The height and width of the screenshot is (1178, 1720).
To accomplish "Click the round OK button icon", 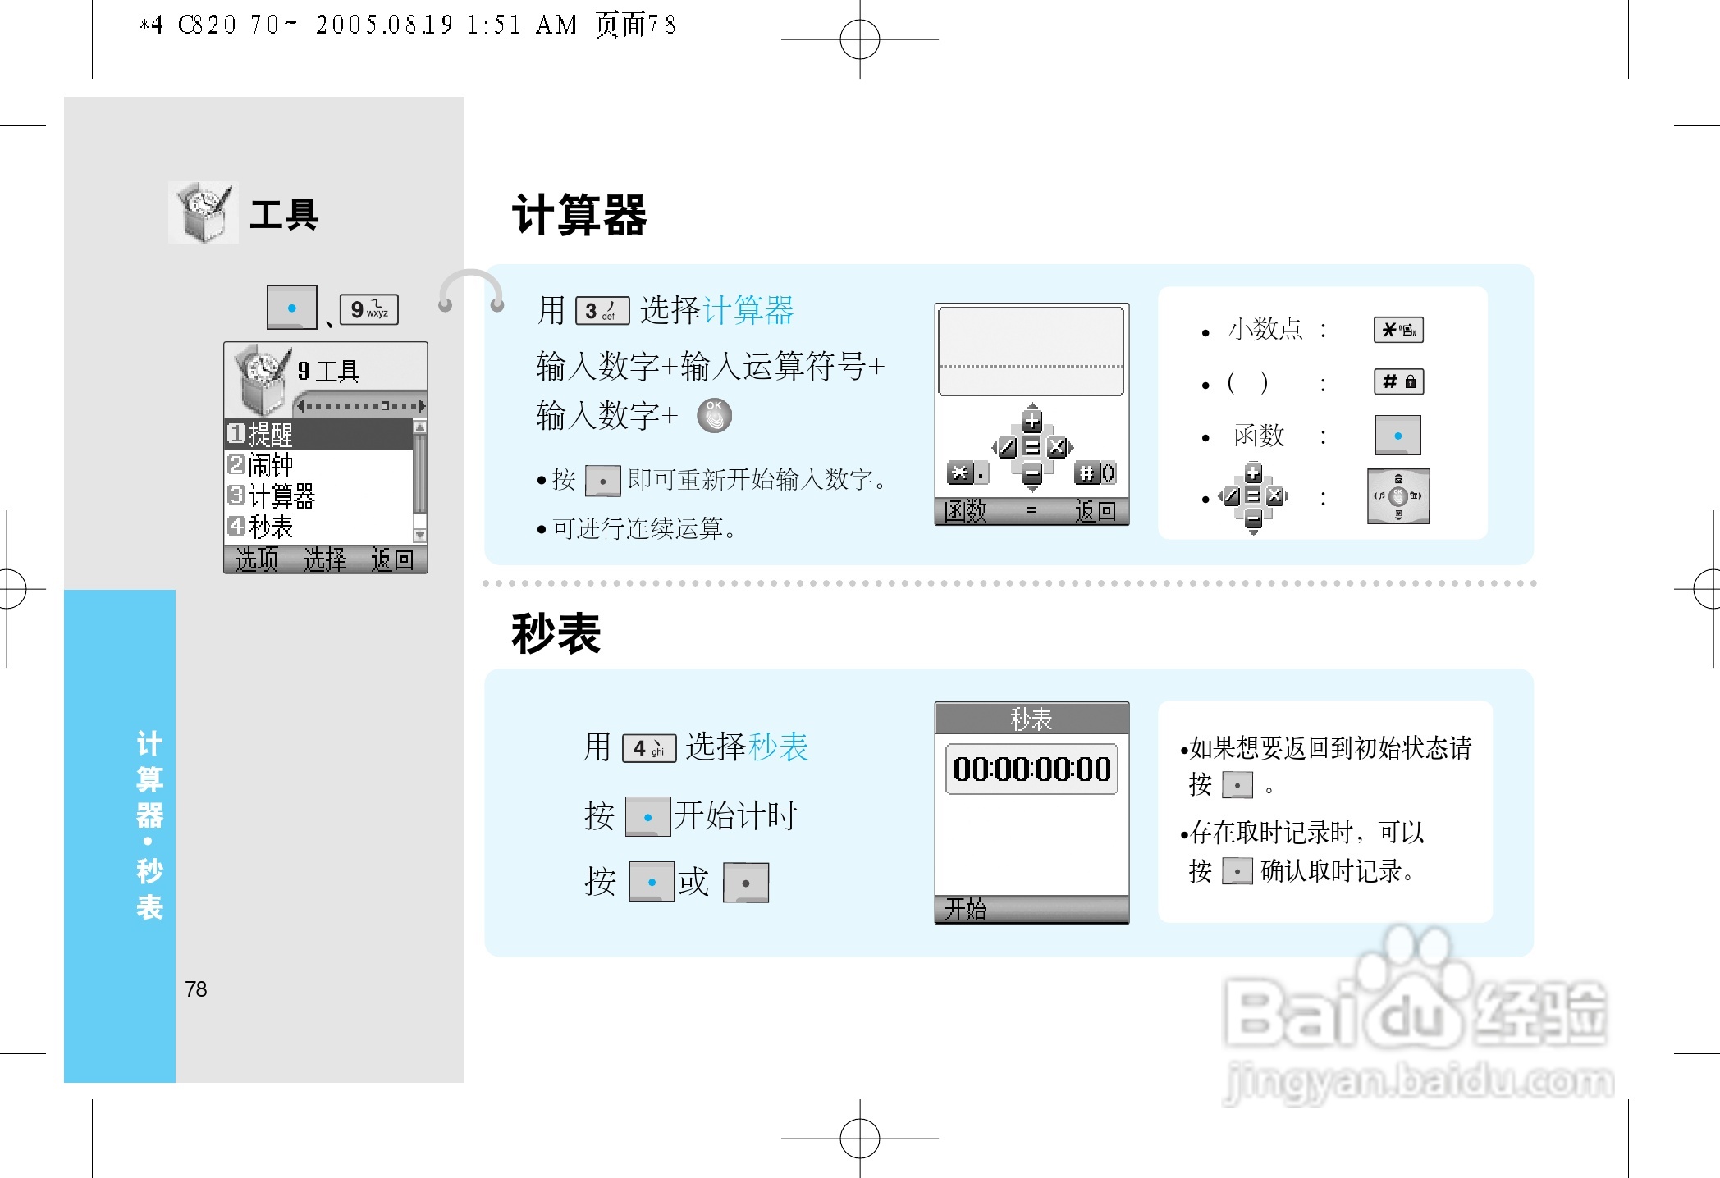I will click(714, 415).
